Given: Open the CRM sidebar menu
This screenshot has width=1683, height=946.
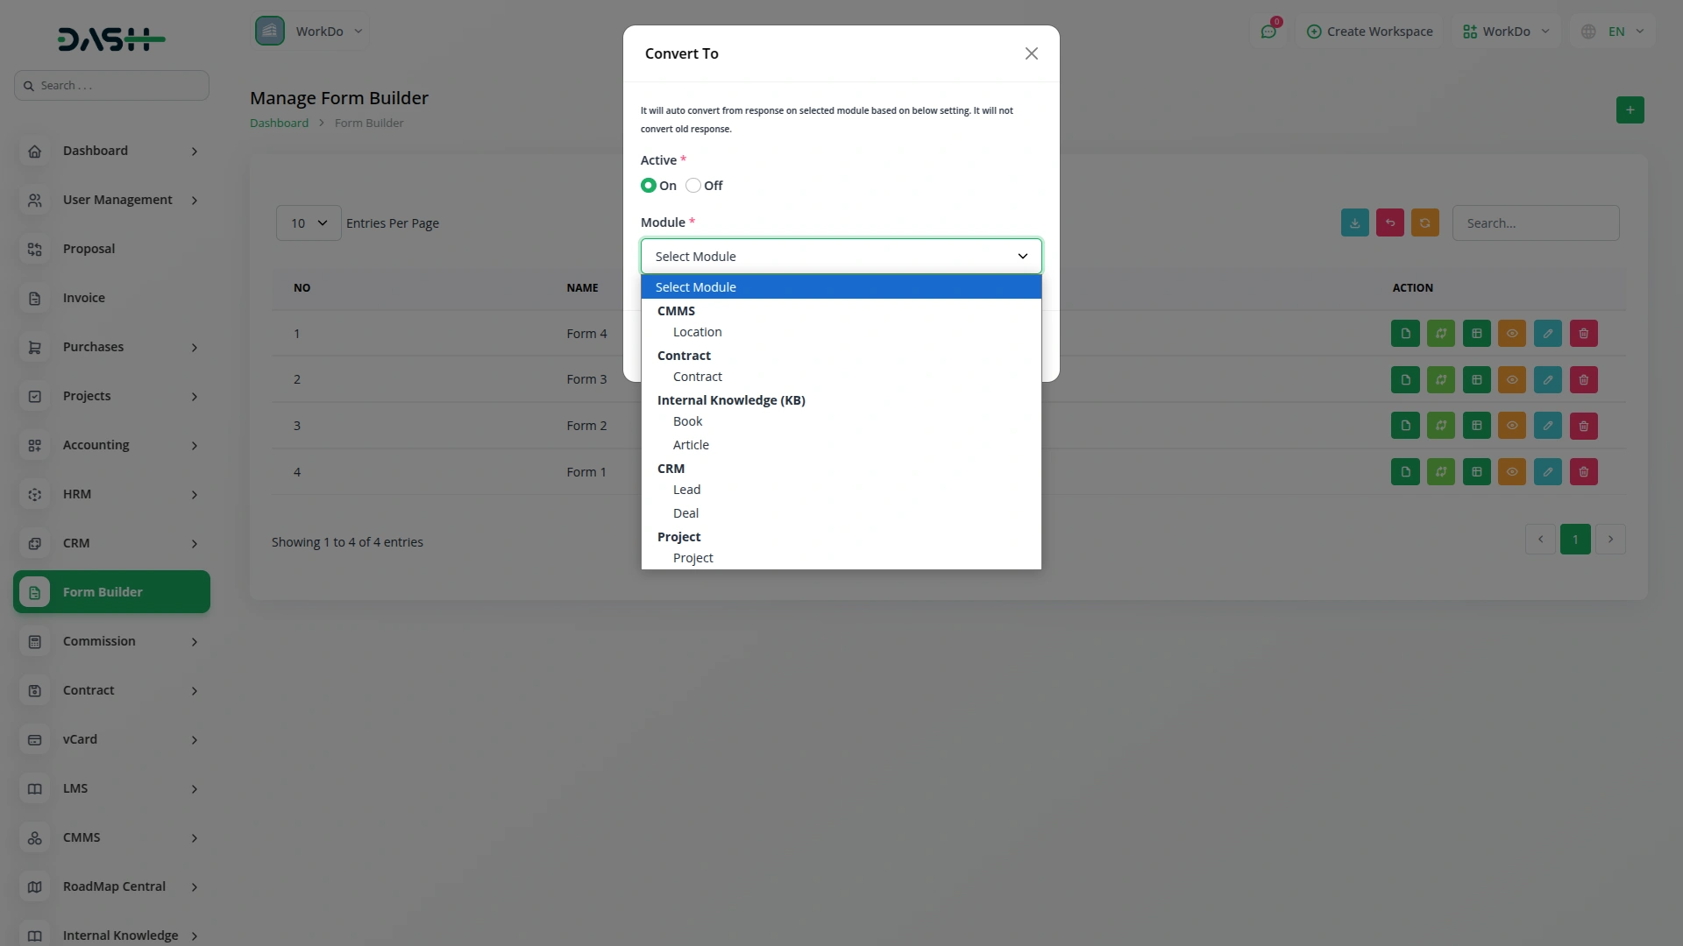Looking at the screenshot, I should [x=111, y=543].
